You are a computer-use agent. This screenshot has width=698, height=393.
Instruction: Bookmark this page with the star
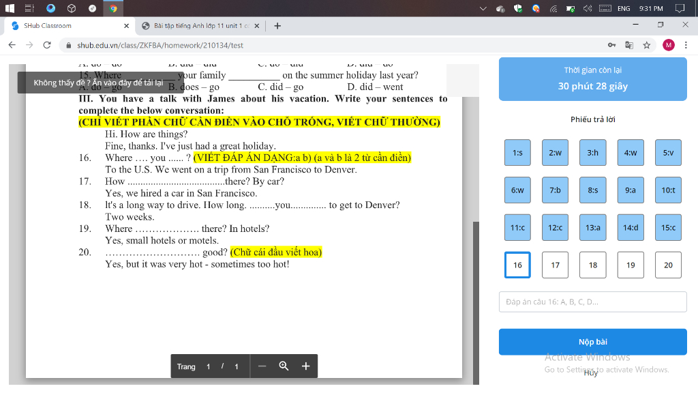point(646,45)
